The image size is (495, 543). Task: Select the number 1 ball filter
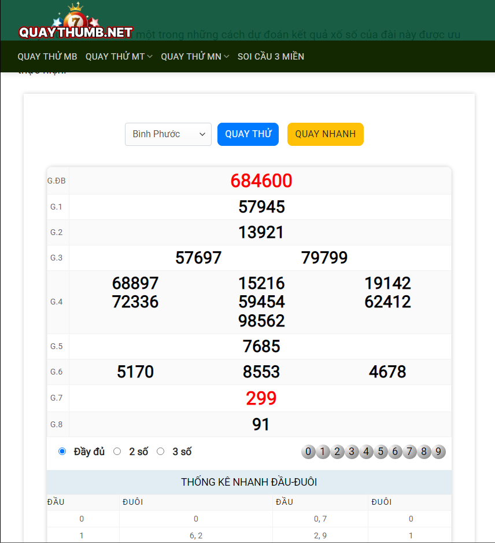[323, 452]
